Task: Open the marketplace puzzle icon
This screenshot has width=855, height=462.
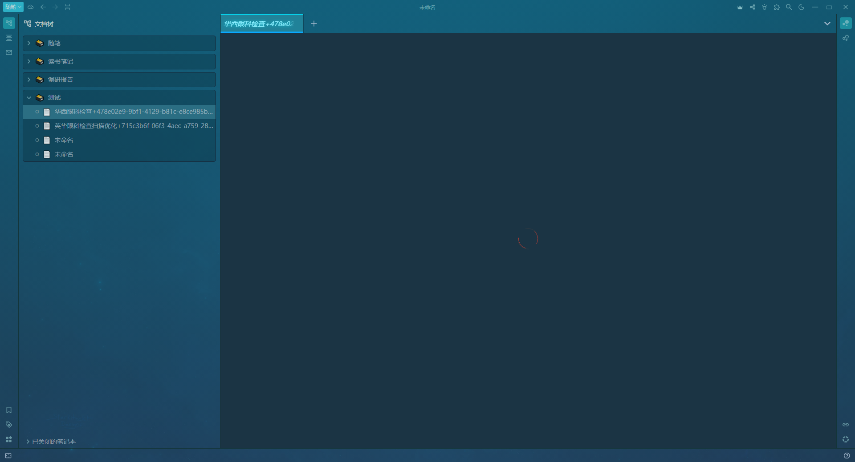Action: [777, 7]
